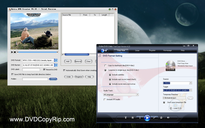The height and width of the screenshot is (128, 205).
Task: Stop the preview in Extra DVD Creator
Action: (x=15, y=52)
